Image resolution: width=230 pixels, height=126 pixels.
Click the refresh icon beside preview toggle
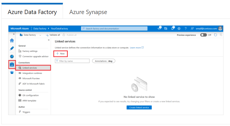216,35
